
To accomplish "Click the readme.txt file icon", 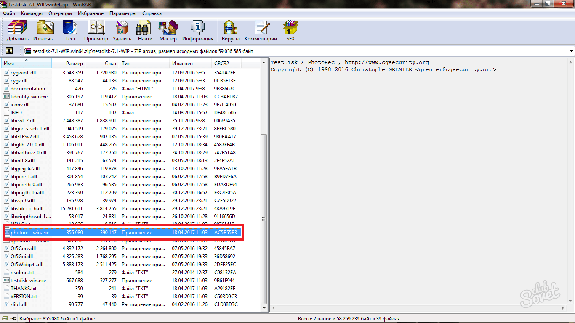I will (6, 272).
